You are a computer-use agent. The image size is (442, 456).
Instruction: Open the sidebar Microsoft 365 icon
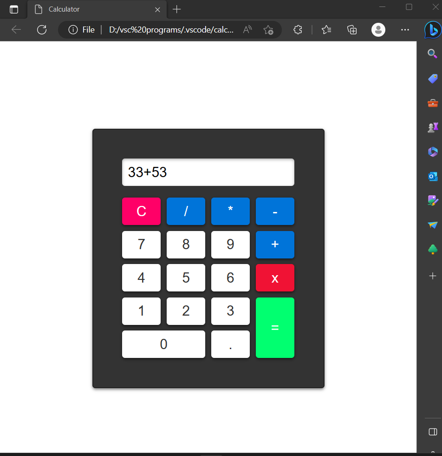pyautogui.click(x=433, y=152)
